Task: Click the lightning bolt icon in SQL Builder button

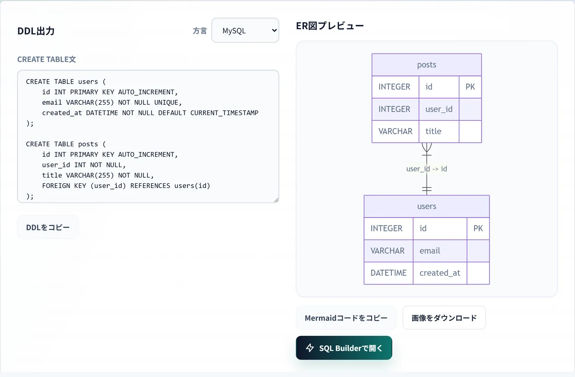Action: pos(310,348)
